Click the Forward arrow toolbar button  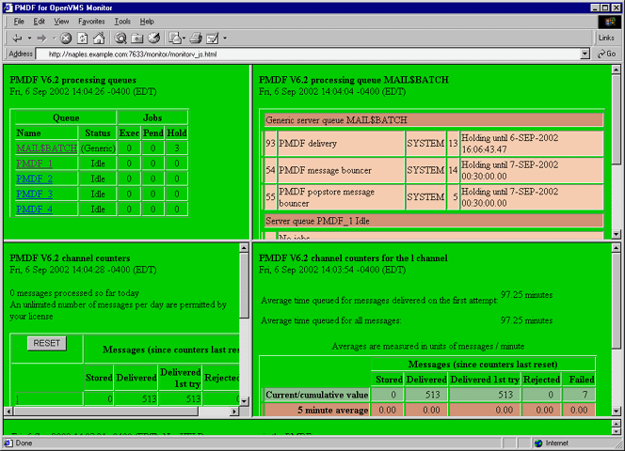41,39
